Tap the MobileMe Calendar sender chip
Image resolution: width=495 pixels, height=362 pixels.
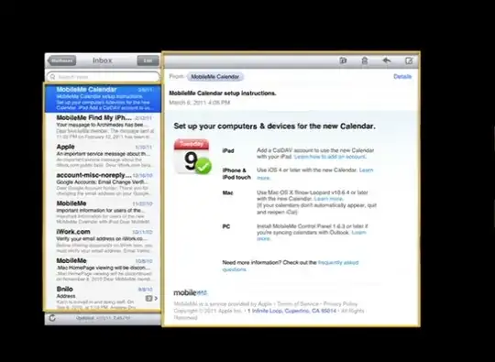pyautogui.click(x=215, y=76)
